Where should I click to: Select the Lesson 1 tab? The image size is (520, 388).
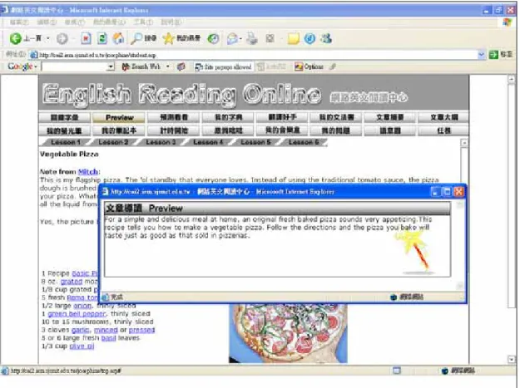point(66,142)
